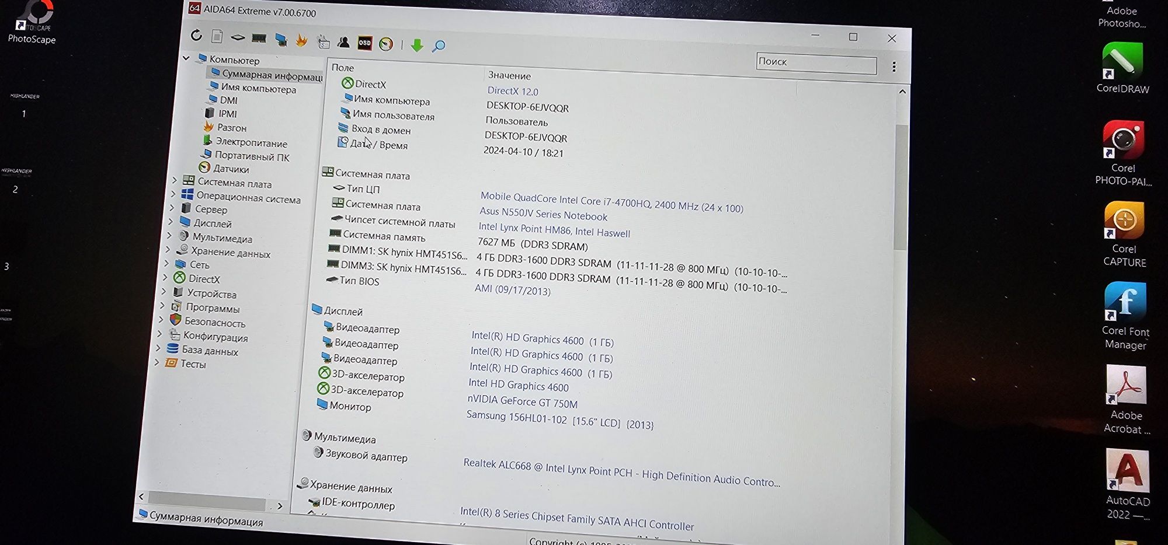The height and width of the screenshot is (545, 1168).
Task: Open the Intel Lynx Point HM86 link
Action: [554, 229]
